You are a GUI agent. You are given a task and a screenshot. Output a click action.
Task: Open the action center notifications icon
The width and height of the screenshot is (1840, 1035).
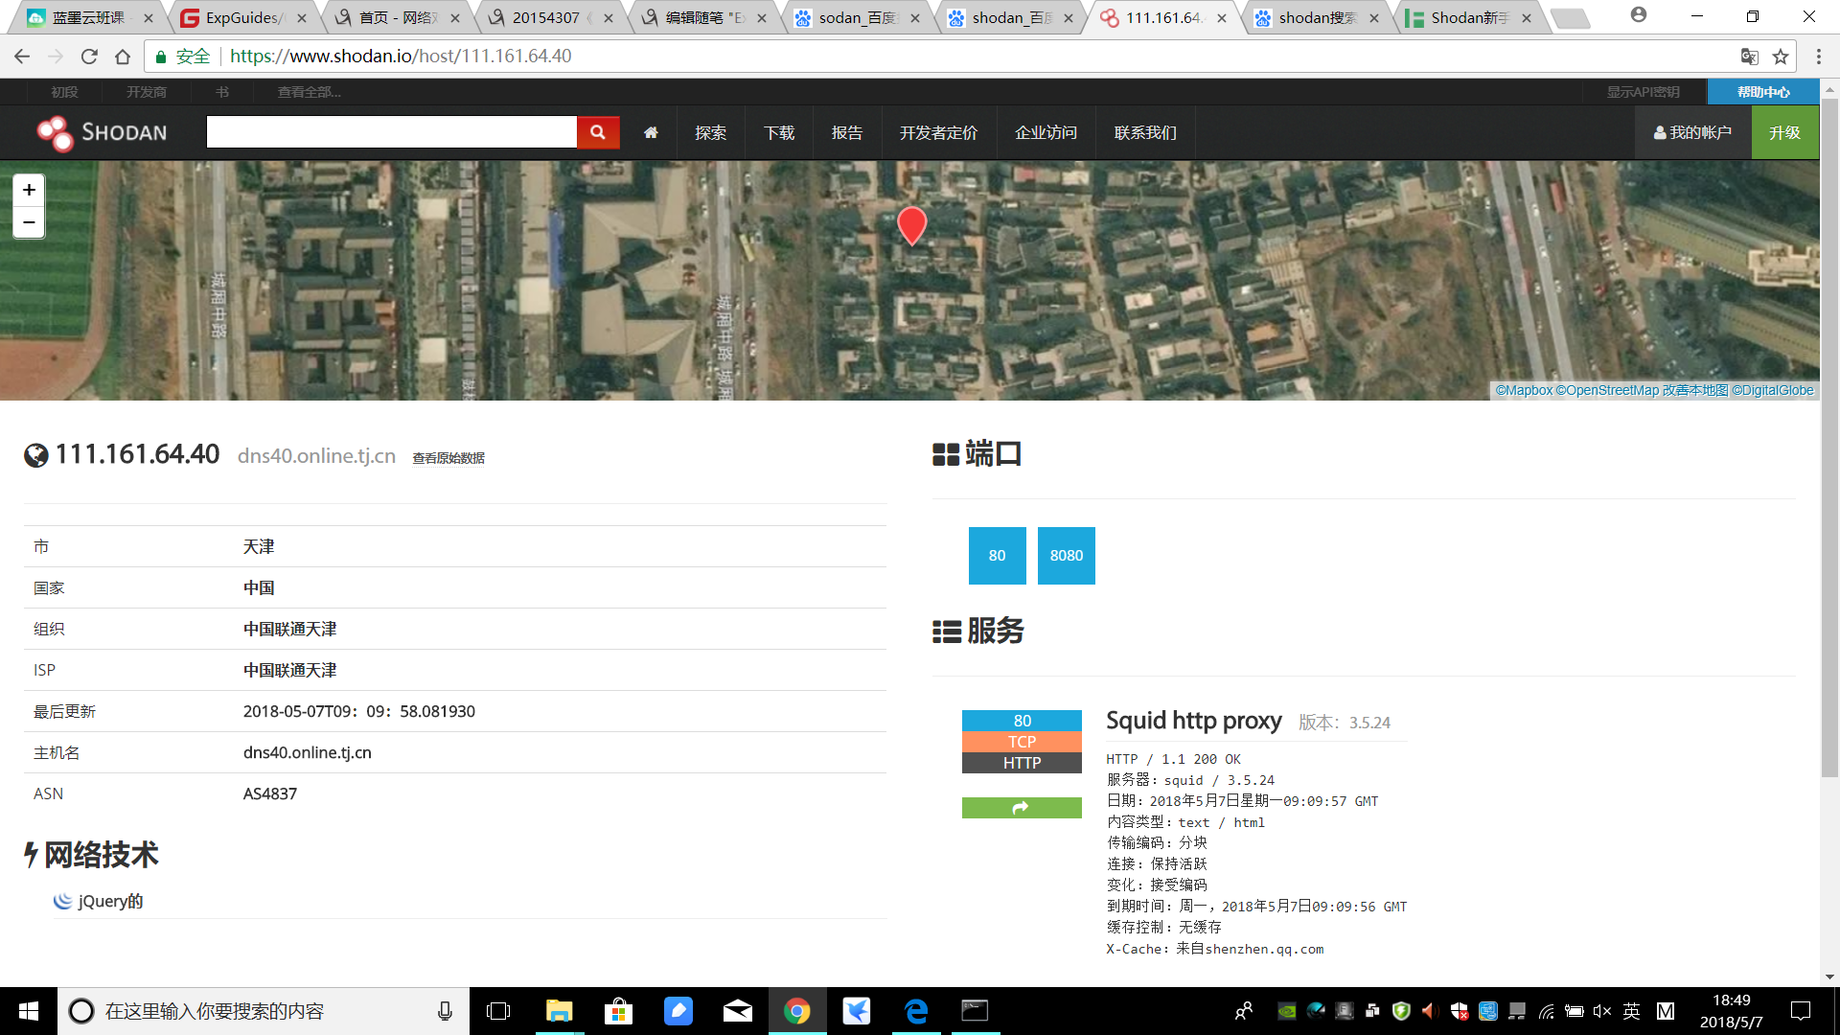tap(1801, 1011)
